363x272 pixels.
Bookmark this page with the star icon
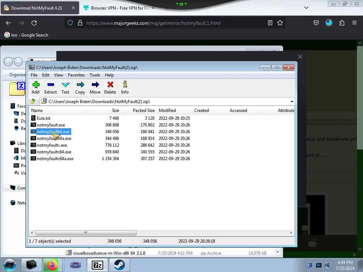pyautogui.click(x=280, y=23)
